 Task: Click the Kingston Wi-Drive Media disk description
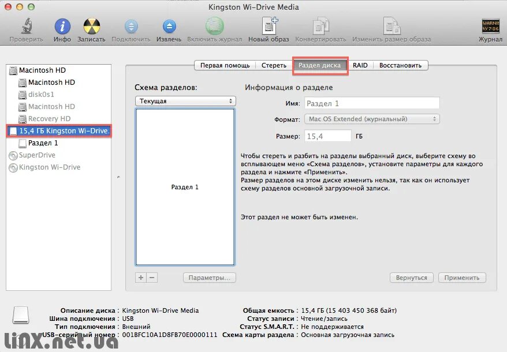[x=160, y=310]
